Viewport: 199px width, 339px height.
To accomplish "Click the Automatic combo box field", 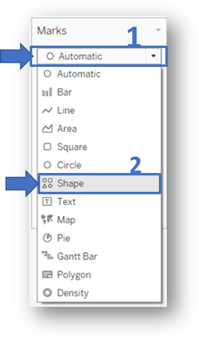I will click(x=99, y=56).
